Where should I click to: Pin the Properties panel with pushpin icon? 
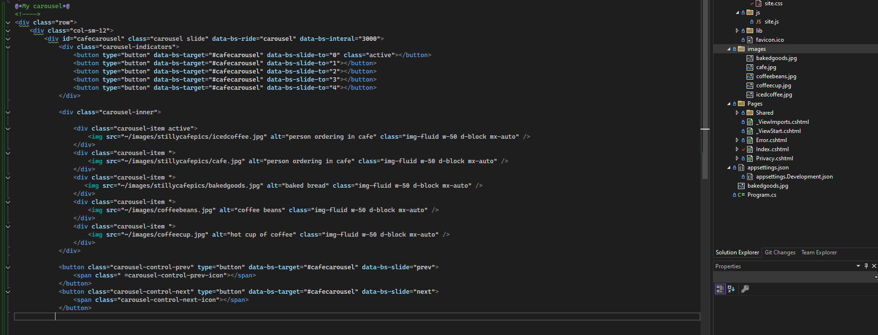866,266
